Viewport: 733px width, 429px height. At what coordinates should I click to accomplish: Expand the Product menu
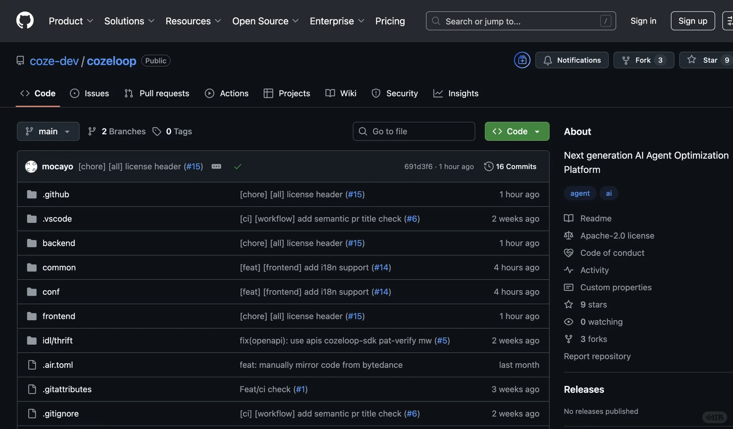(x=71, y=21)
